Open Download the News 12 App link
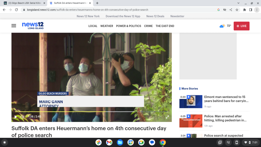This screenshot has height=147, width=261. click(123, 16)
